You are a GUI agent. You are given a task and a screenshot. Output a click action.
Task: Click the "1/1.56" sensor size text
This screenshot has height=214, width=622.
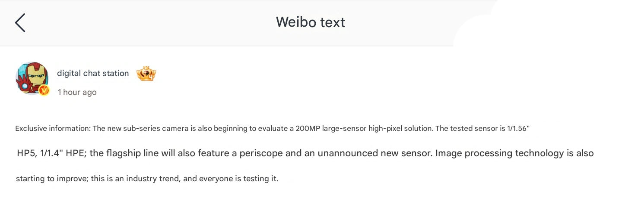[518, 128]
